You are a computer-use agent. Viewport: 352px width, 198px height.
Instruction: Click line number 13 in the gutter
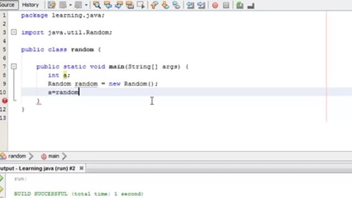(3, 118)
